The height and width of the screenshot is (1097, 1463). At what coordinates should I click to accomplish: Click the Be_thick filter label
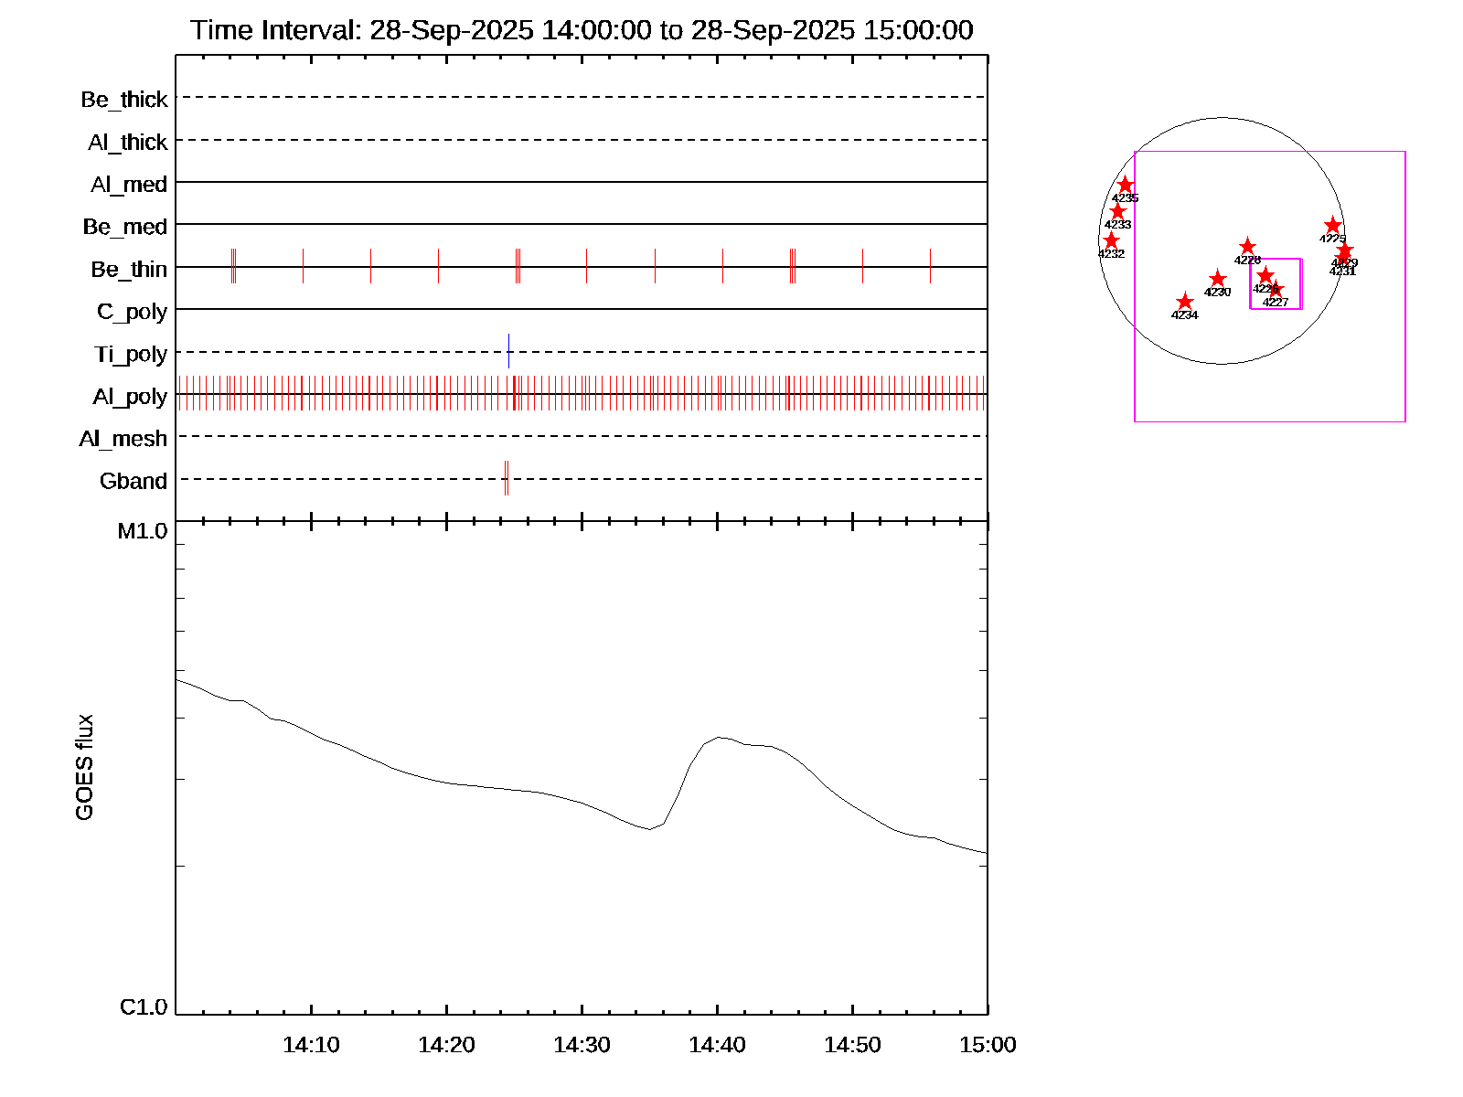[123, 99]
